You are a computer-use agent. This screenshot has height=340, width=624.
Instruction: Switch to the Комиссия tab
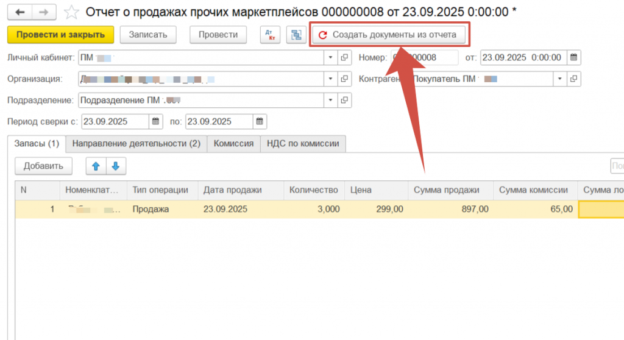233,144
